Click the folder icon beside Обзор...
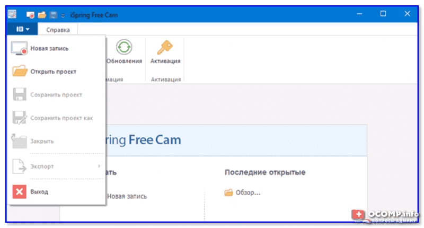This screenshot has height=228, width=424. (x=228, y=192)
